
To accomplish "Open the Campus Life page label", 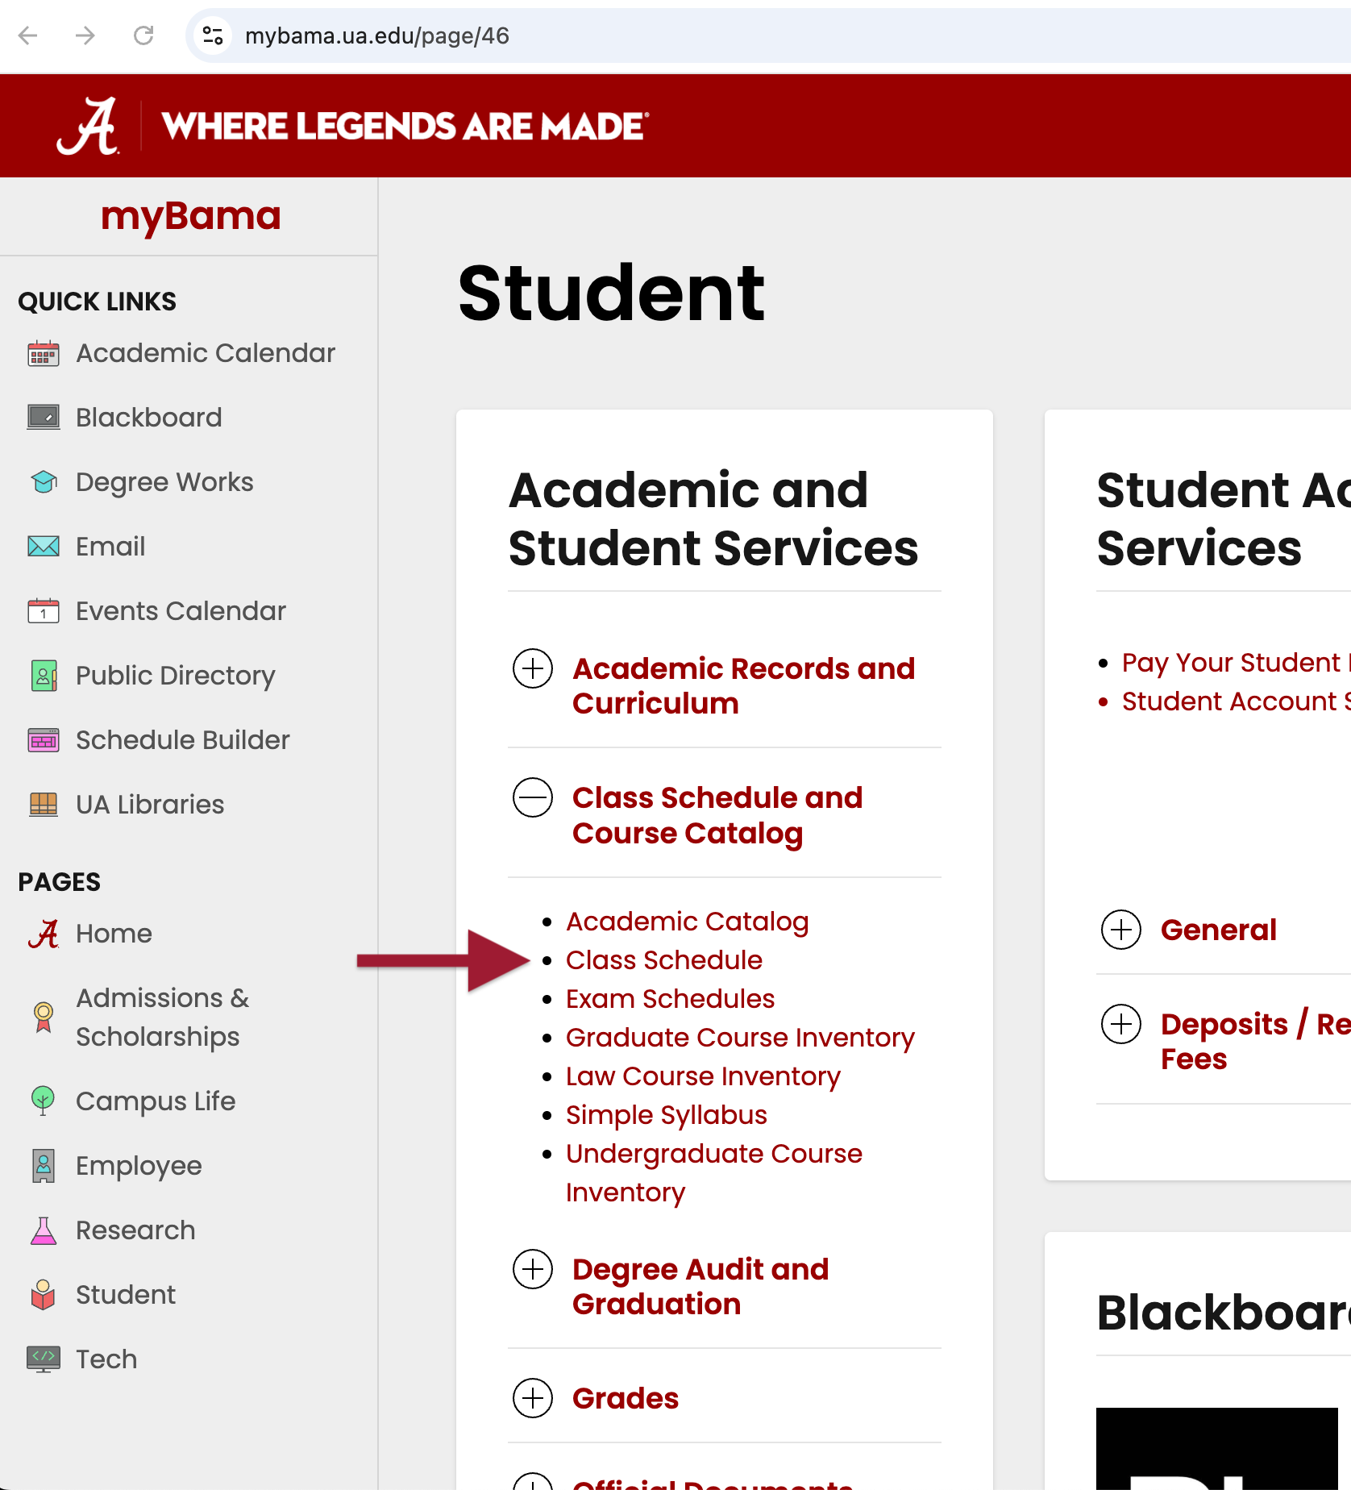I will tap(156, 1101).
